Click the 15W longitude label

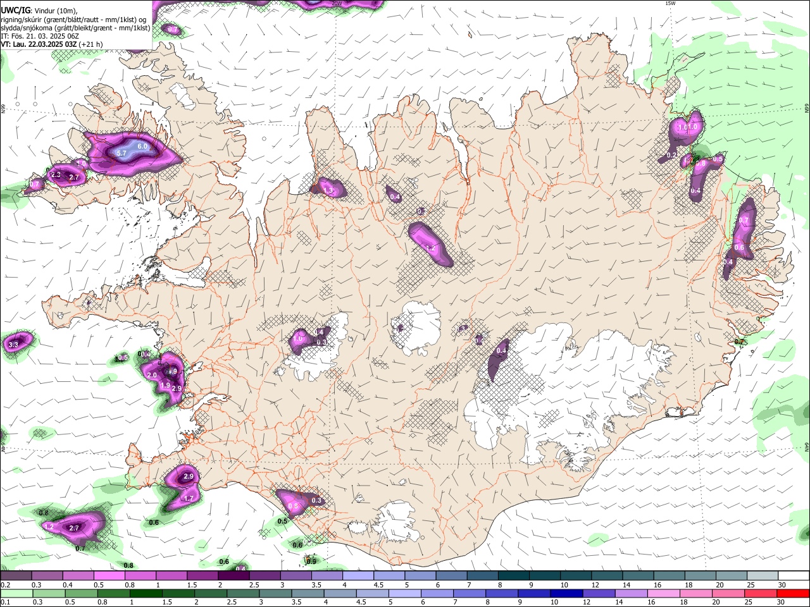(x=670, y=3)
